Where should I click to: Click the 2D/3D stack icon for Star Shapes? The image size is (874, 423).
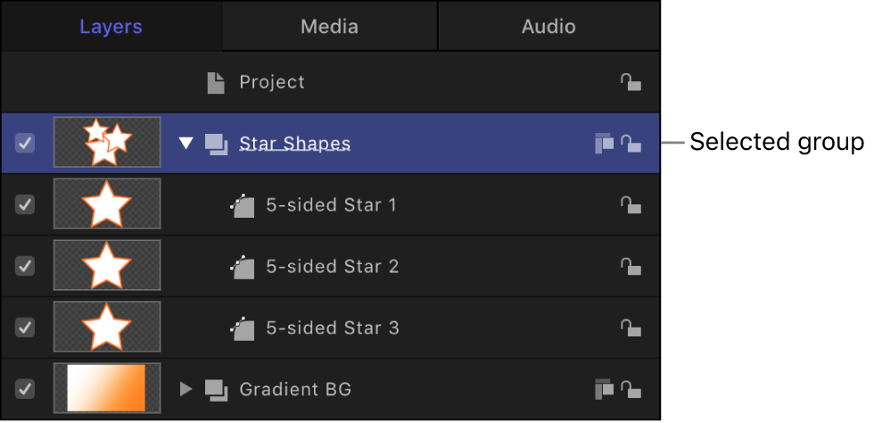604,143
